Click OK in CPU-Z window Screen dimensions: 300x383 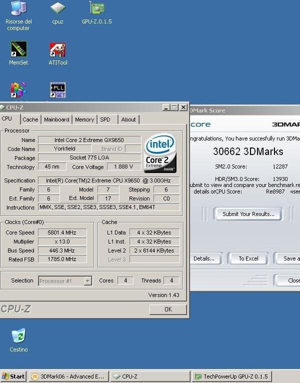168,309
